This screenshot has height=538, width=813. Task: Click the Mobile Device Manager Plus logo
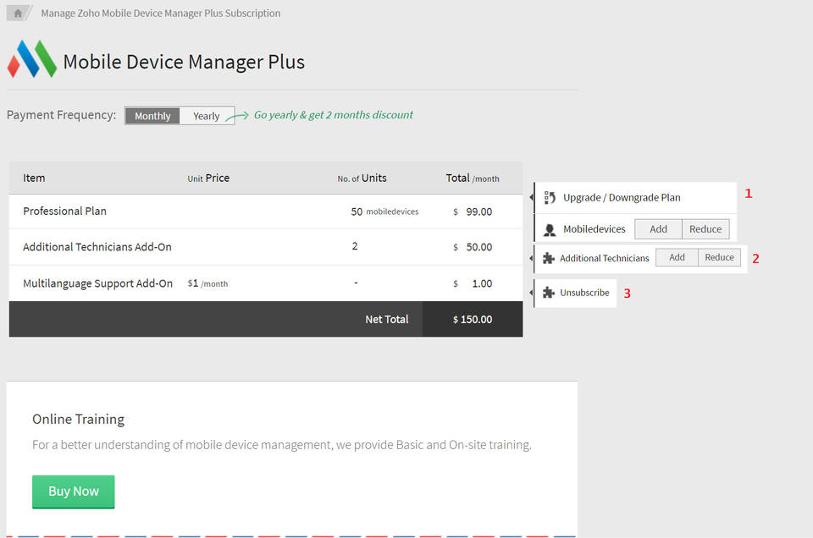pyautogui.click(x=31, y=59)
